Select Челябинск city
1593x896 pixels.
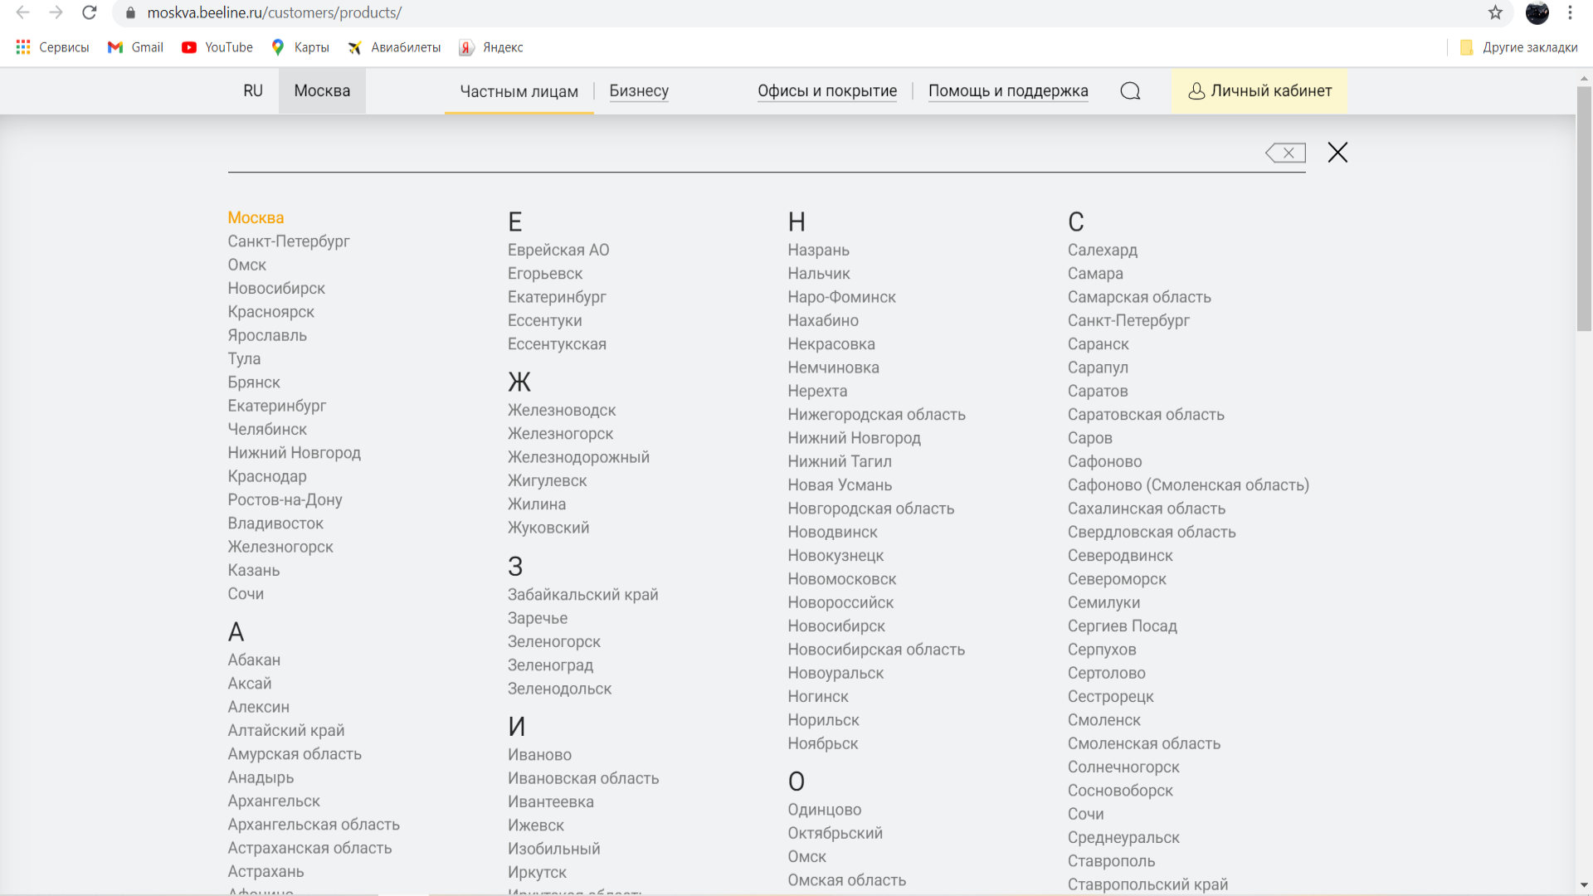(x=267, y=429)
